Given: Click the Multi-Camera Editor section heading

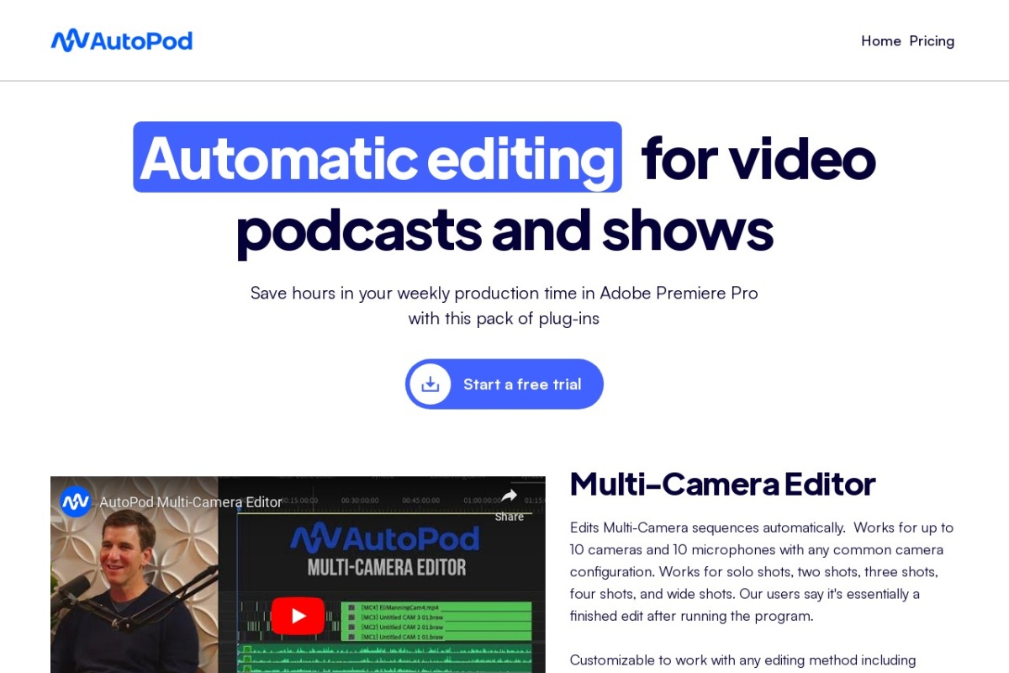Looking at the screenshot, I should (x=722, y=484).
